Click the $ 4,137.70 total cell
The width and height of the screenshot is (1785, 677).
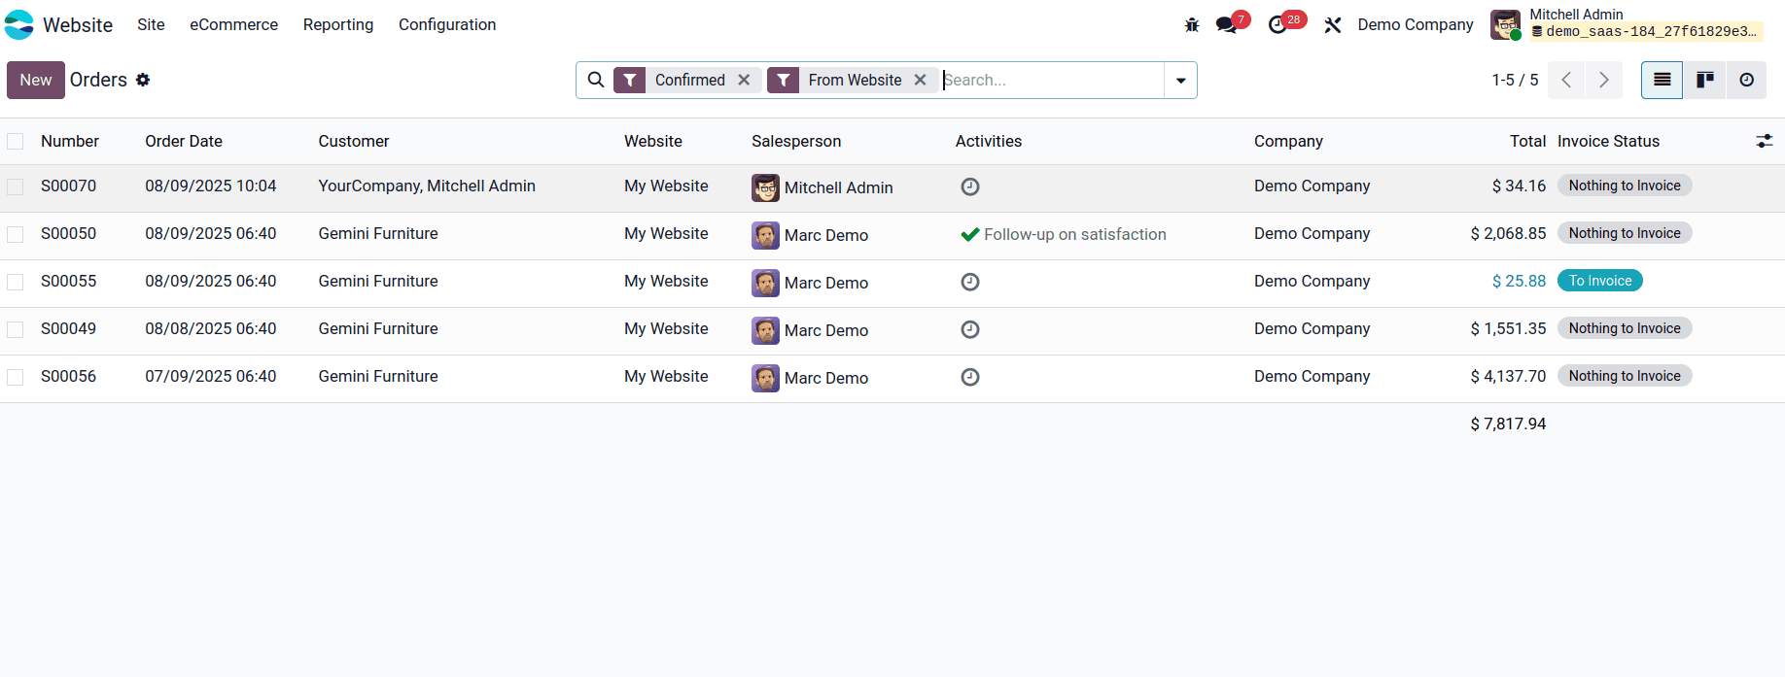1508,376
